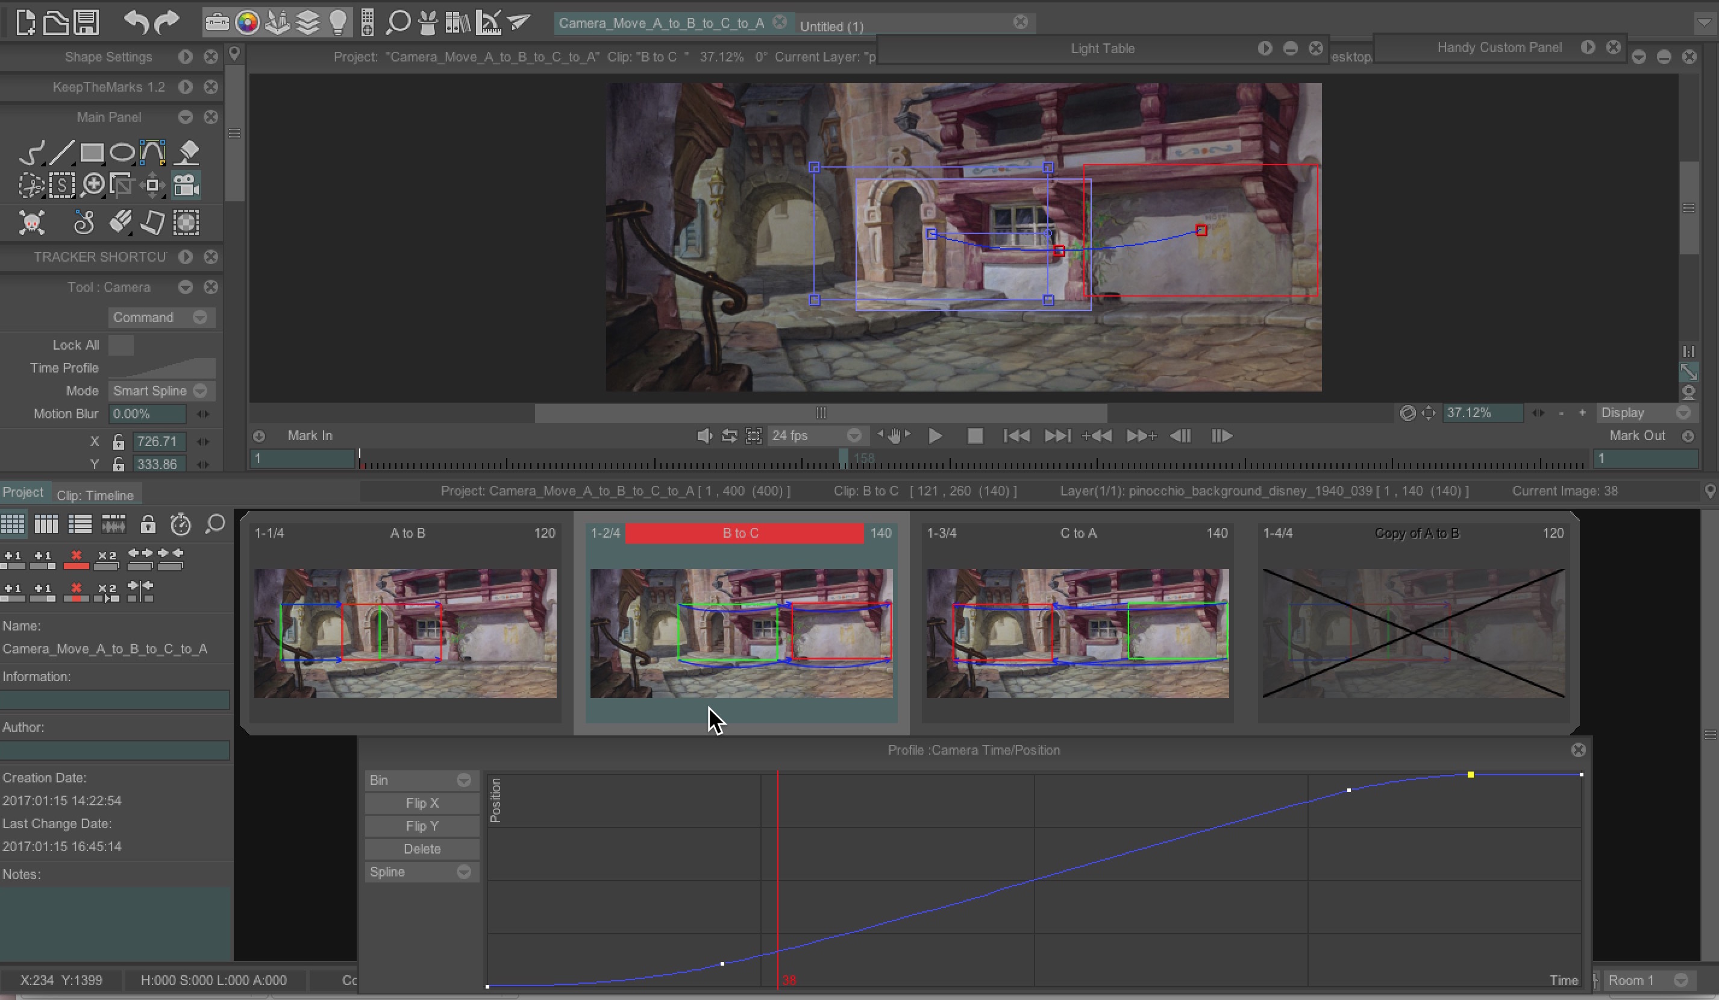Create a new project with the New icon
Screen dimensions: 1719x1000
[25, 22]
